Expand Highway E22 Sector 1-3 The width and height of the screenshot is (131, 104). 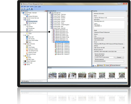coord(52,30)
